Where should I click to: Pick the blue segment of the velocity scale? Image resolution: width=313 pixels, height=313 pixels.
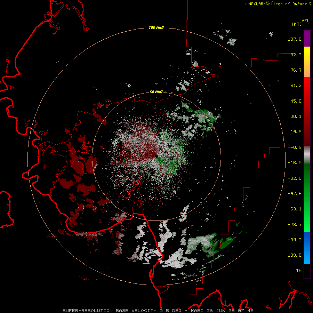[307, 248]
